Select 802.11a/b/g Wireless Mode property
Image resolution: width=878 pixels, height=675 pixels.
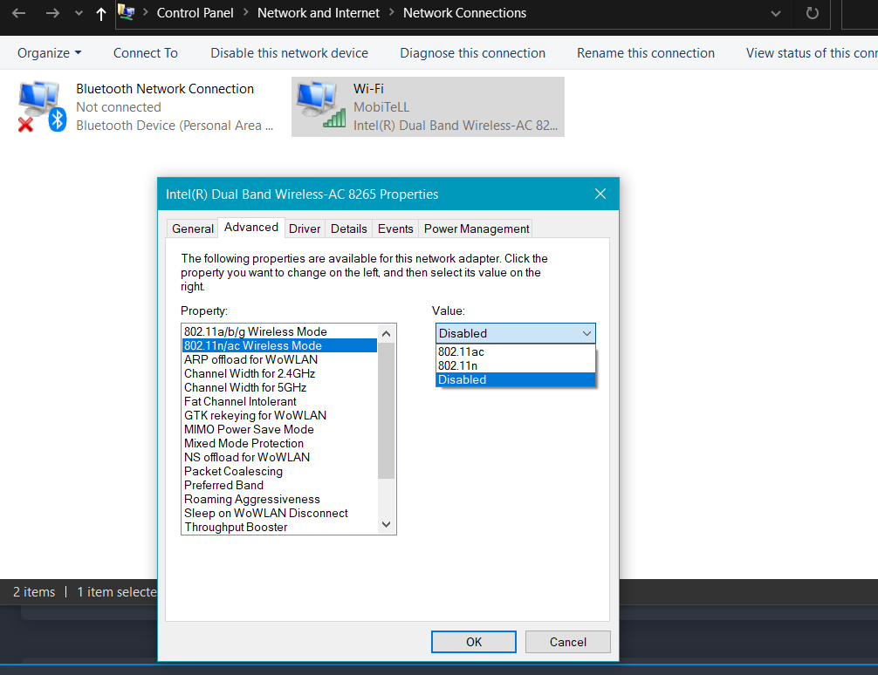279,331
